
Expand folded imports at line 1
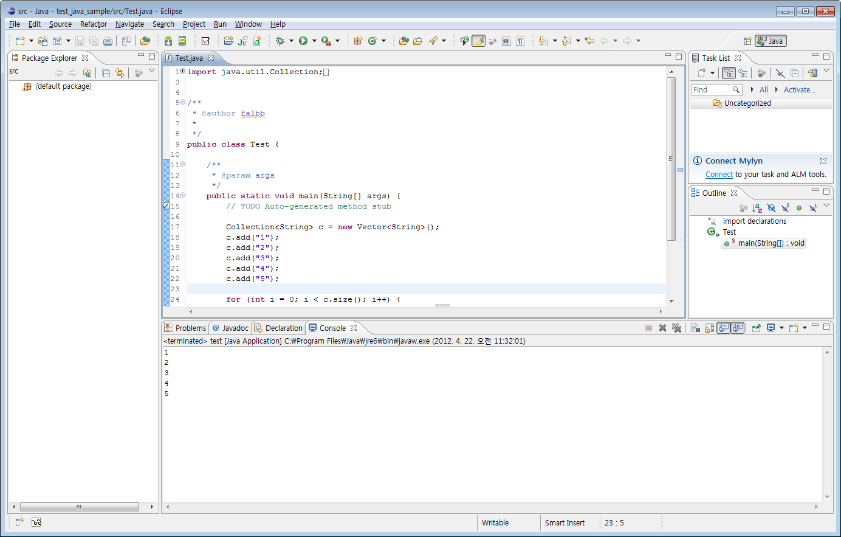(183, 71)
